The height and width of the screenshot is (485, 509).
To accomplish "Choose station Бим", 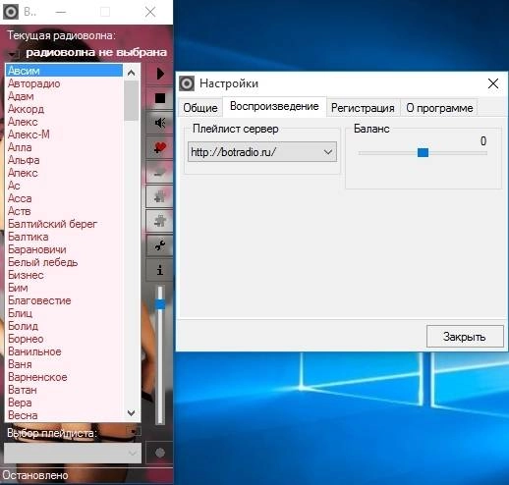I will click(x=64, y=288).
